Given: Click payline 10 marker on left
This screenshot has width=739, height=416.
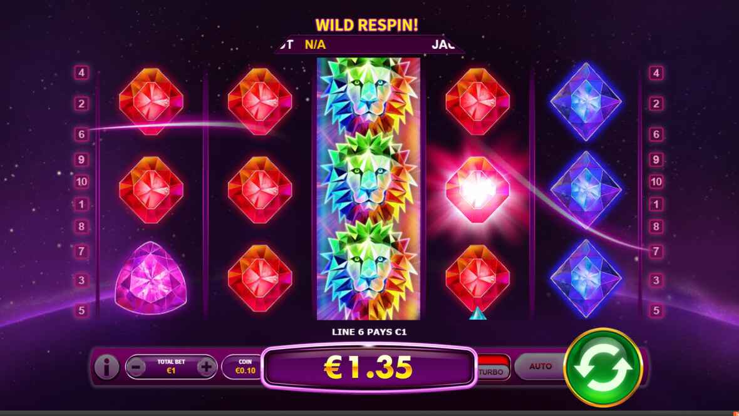Looking at the screenshot, I should (81, 181).
